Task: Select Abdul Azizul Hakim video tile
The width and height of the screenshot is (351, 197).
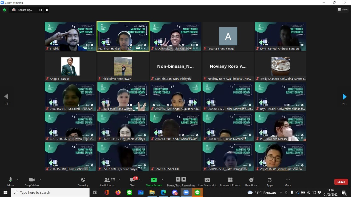Action: [175, 127]
